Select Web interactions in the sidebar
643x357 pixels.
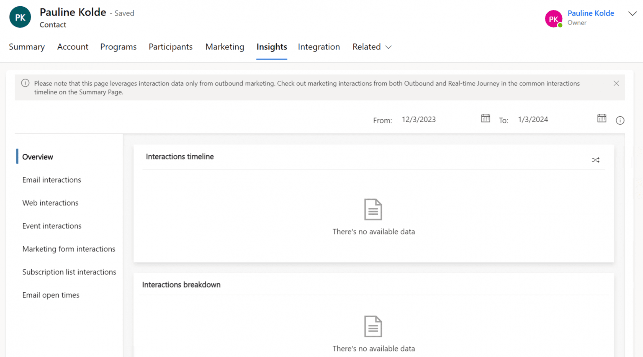click(x=50, y=203)
